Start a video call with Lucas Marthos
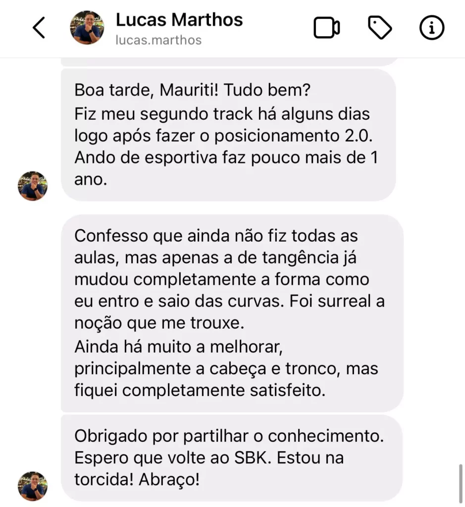 (327, 28)
